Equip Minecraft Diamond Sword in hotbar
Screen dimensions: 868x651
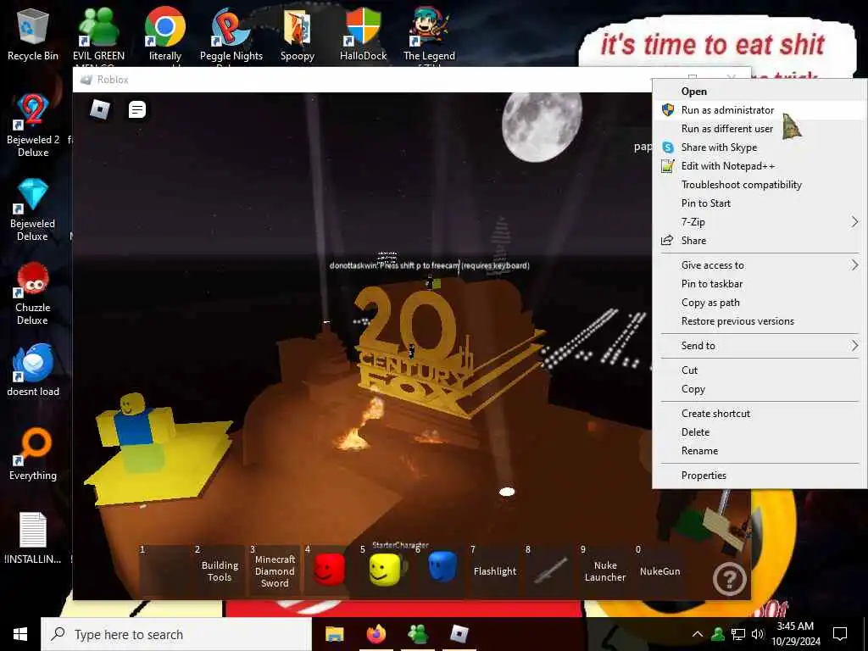point(275,570)
